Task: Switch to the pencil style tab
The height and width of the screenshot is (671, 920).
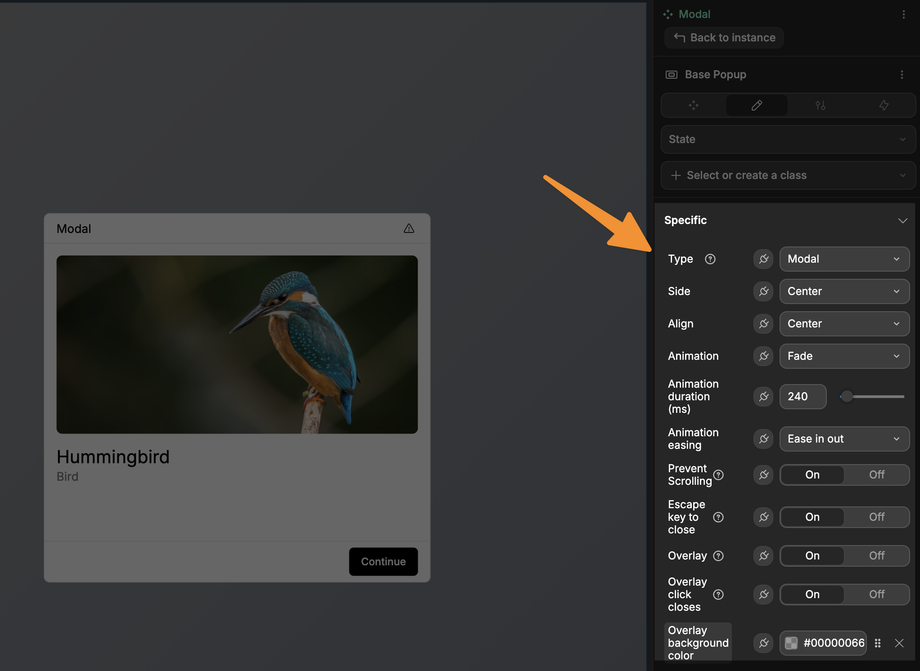Action: 757,105
